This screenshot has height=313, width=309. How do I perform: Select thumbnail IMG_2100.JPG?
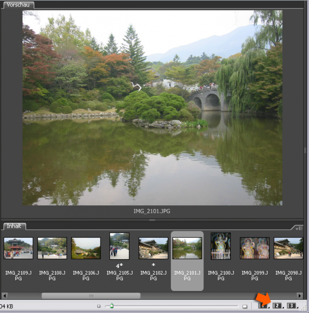220,246
